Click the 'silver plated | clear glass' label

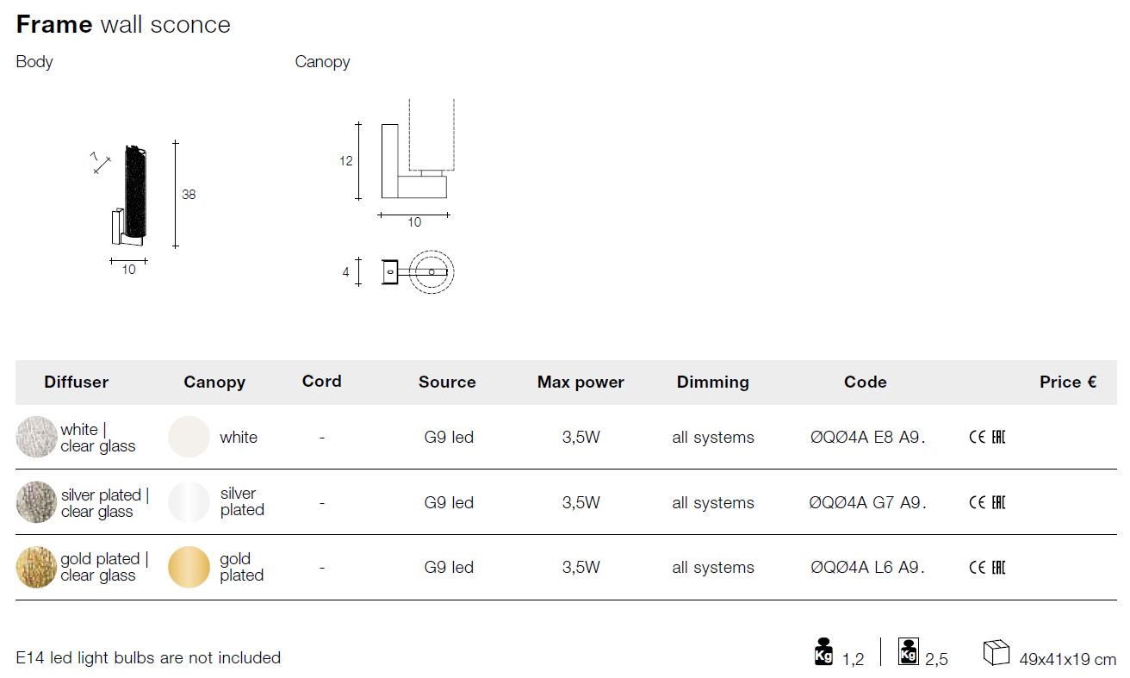(105, 503)
